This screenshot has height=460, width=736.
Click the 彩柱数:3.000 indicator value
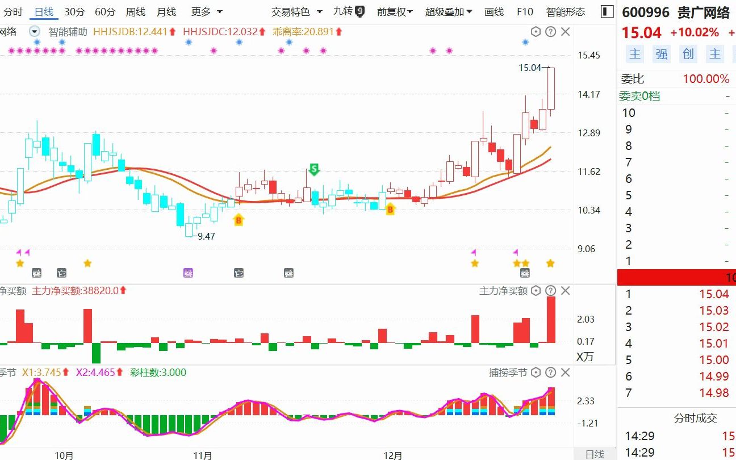158,373
